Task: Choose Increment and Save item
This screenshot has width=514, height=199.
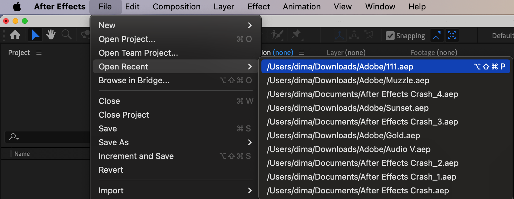Action: [x=175, y=156]
